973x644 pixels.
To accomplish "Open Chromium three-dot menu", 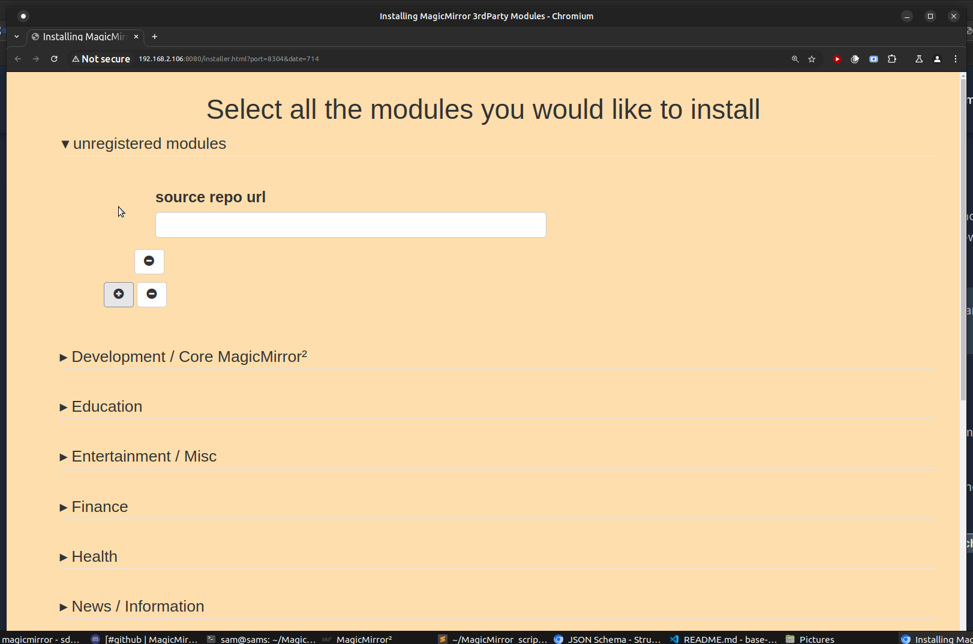I will pyautogui.click(x=956, y=59).
